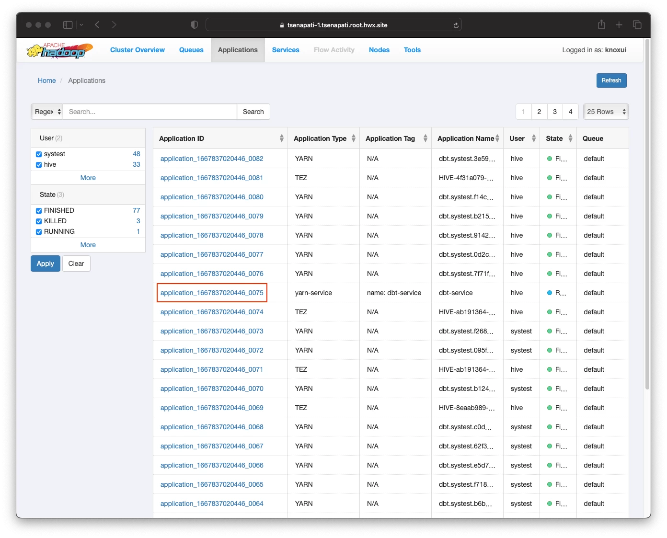This screenshot has width=667, height=538.
Task: Go to the Nodes tab
Action: (x=379, y=50)
